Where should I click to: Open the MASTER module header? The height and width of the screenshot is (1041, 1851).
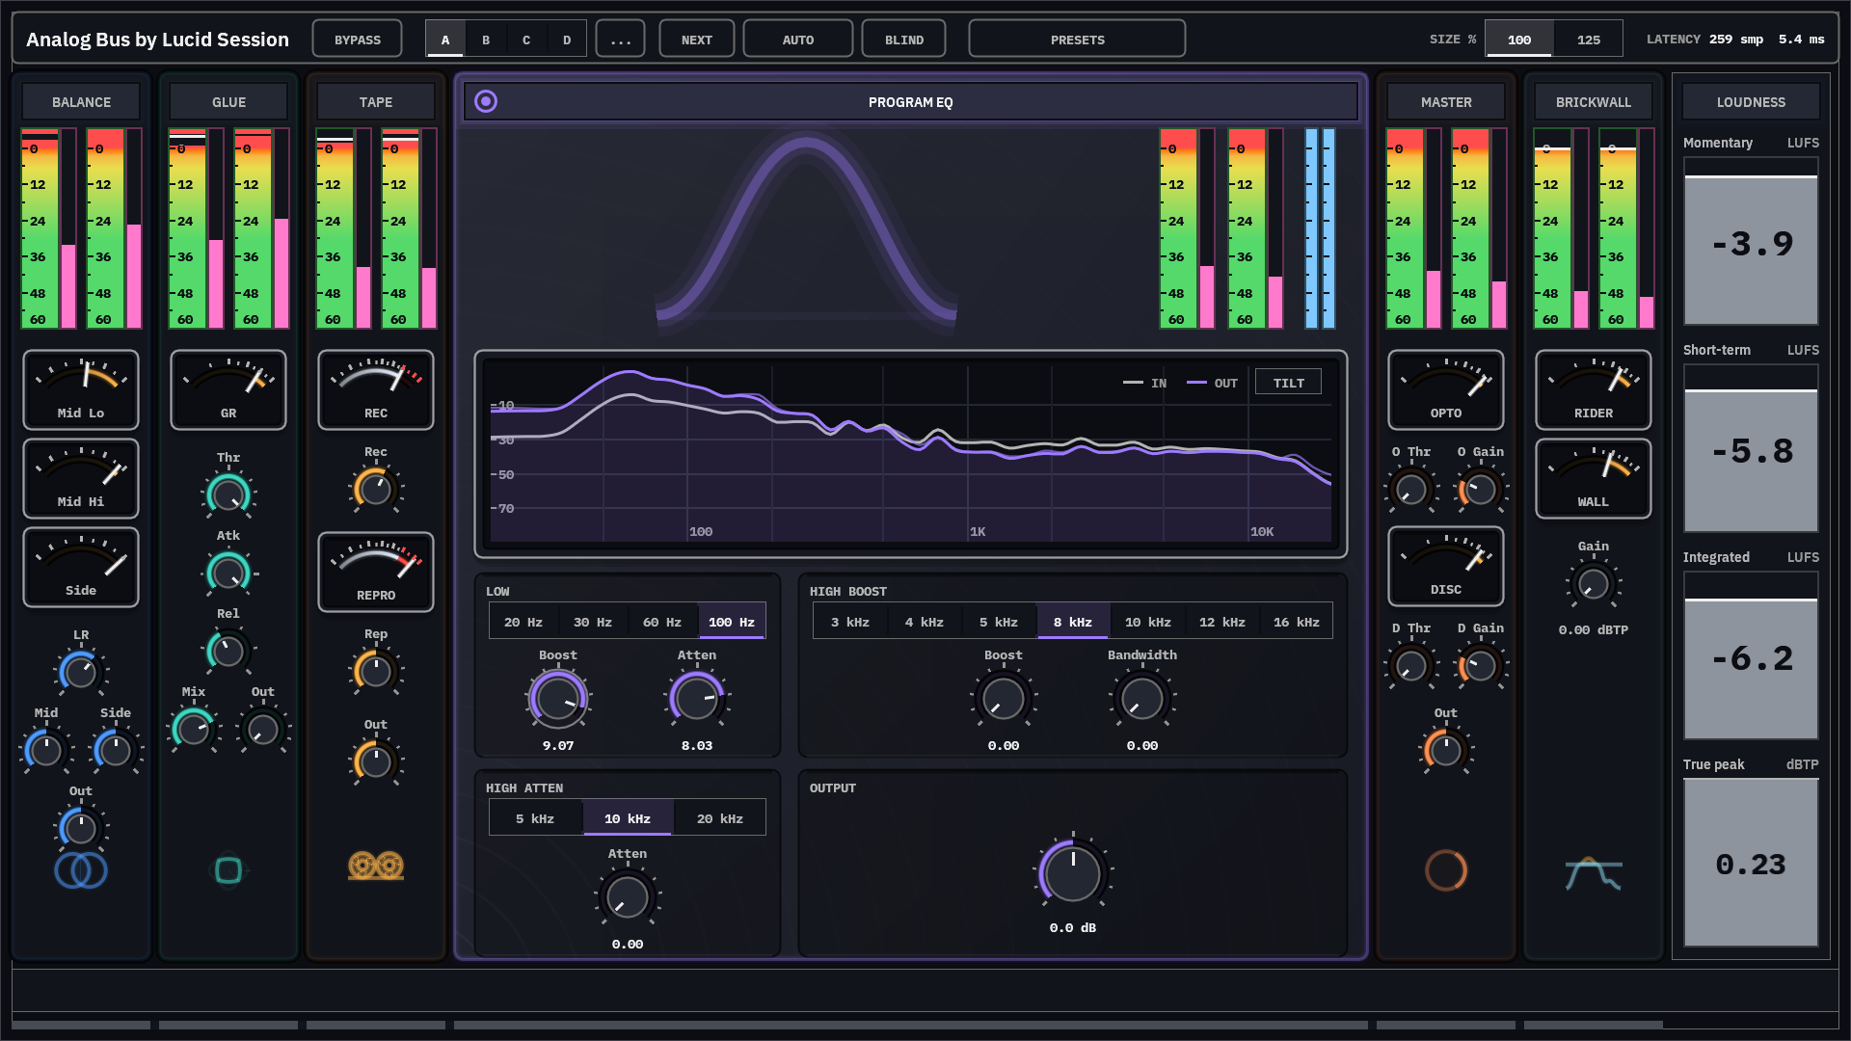tap(1446, 101)
